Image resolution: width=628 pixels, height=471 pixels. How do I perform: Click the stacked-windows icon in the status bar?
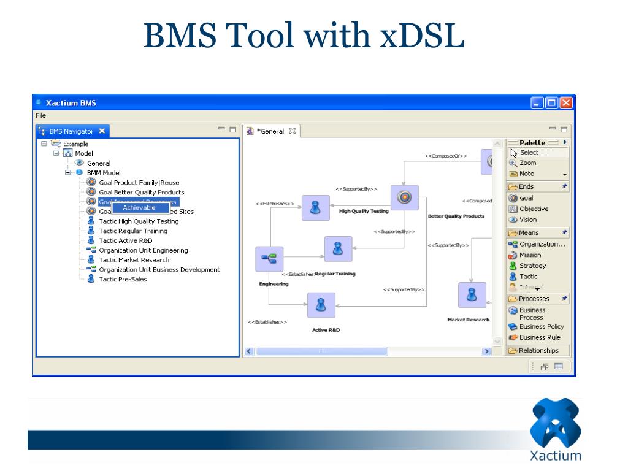[545, 367]
